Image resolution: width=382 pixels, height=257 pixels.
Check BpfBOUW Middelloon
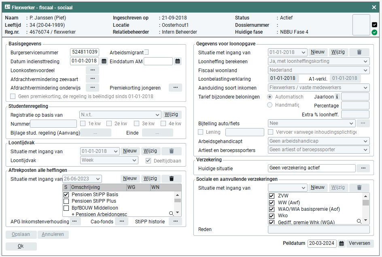pos(66,208)
